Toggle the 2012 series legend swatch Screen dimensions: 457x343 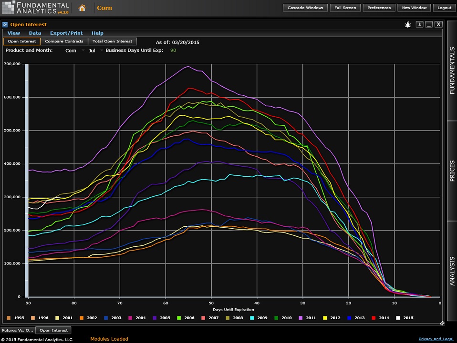pyautogui.click(x=325, y=318)
